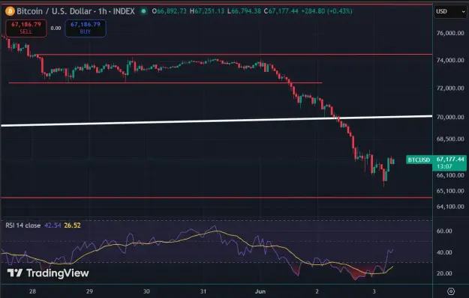The width and height of the screenshot is (469, 298).
Task: Click the Bitcoin logo icon
Action: pos(10,11)
